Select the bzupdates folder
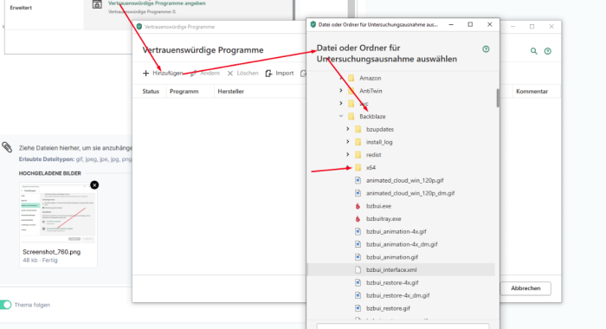Screen dimensions: 606x329 pos(380,129)
